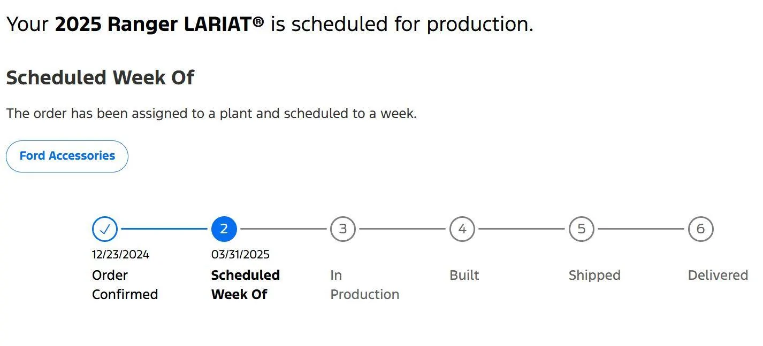Viewport: 763px width, 346px height.
Task: Select the Built step label
Action: (464, 275)
